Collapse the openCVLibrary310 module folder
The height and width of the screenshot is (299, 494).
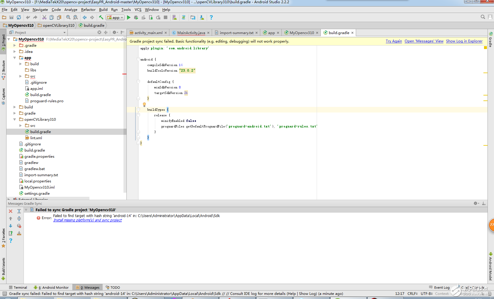click(15, 120)
